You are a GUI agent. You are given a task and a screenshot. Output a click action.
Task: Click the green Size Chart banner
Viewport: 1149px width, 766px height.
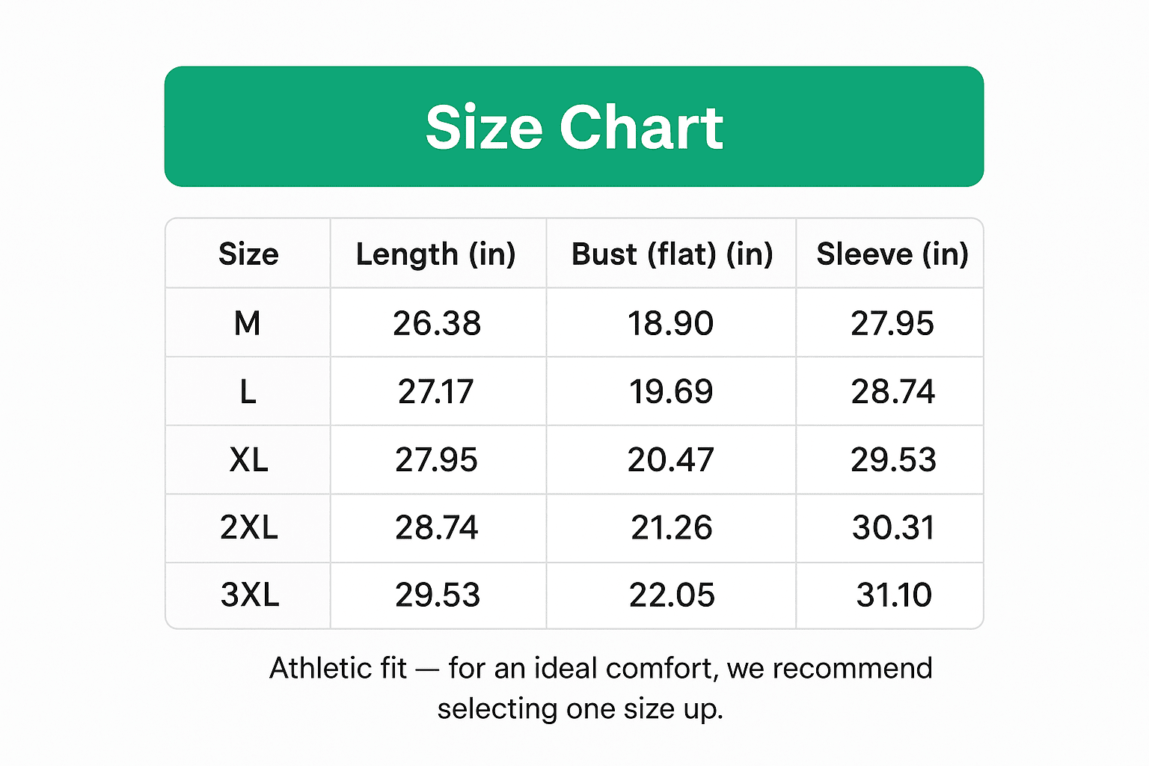point(574,126)
